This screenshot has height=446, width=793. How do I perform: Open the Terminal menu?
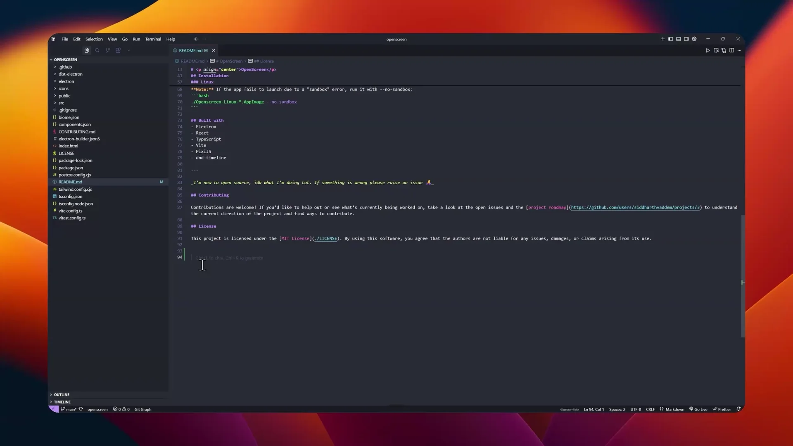(x=153, y=39)
